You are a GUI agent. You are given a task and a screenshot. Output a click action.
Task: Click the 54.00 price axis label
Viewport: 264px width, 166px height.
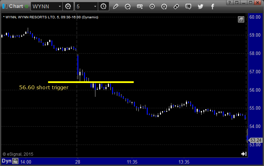click(255, 126)
